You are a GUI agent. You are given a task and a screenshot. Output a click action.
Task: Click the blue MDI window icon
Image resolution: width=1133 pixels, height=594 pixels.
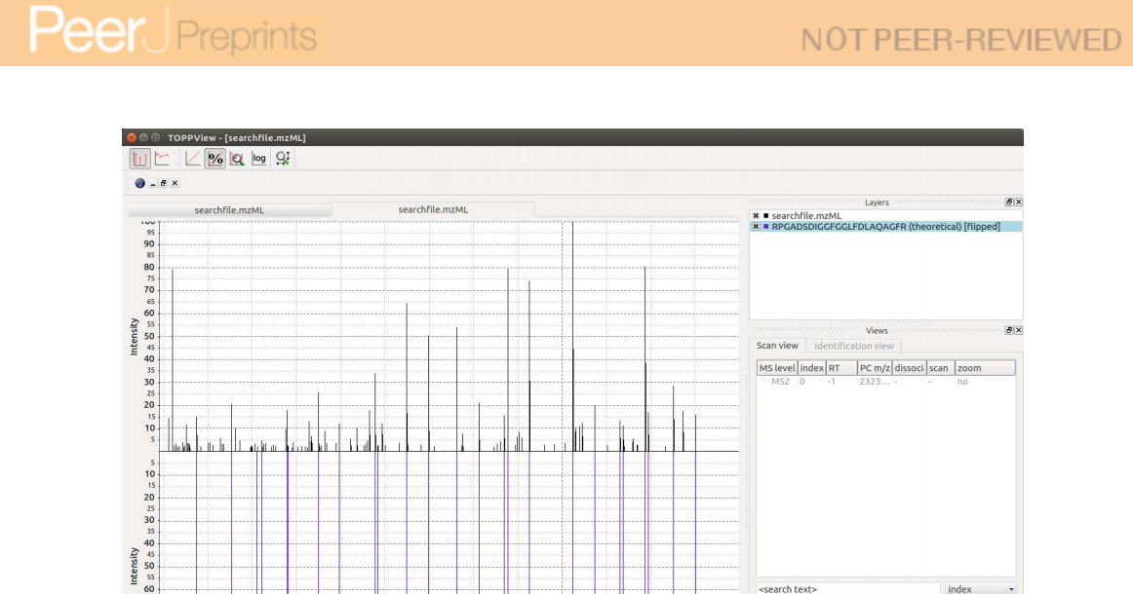(x=140, y=183)
